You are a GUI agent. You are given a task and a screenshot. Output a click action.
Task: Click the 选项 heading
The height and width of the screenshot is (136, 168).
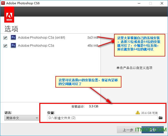[x=11, y=29]
